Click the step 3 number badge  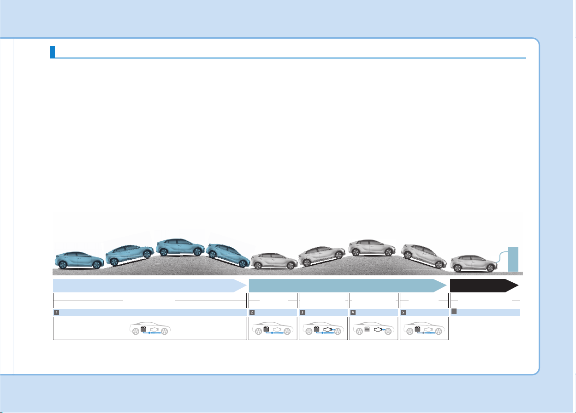coord(303,312)
